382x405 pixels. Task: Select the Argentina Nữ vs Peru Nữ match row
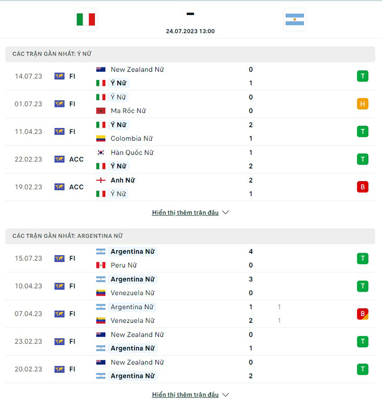click(191, 259)
